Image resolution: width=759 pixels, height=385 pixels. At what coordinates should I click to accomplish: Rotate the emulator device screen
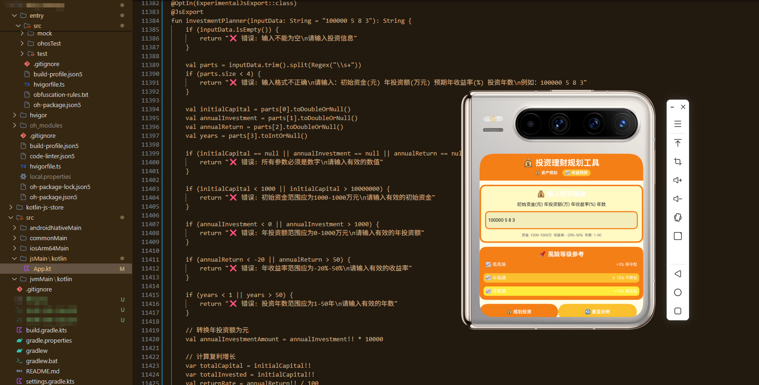(x=678, y=217)
